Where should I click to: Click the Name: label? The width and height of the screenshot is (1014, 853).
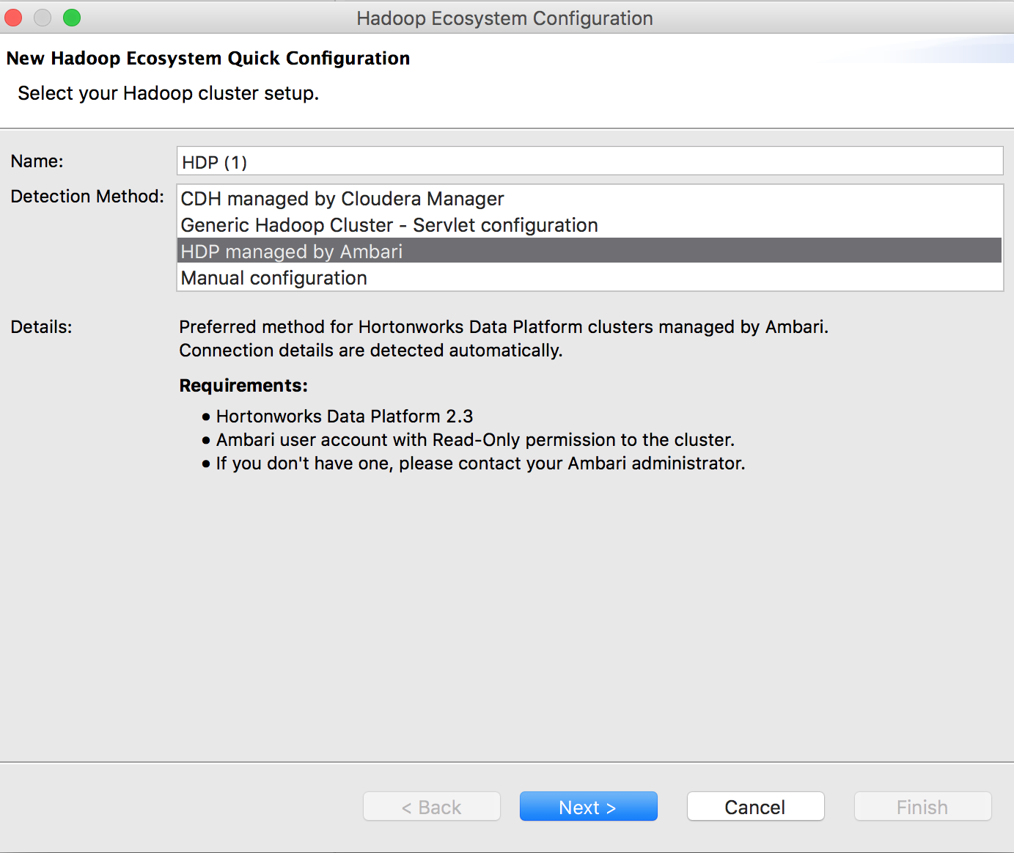tap(37, 161)
